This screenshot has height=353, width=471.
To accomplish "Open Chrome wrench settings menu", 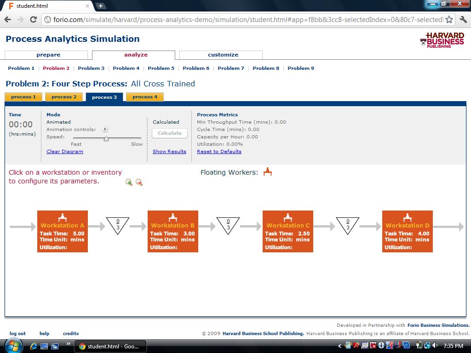I will click(463, 19).
